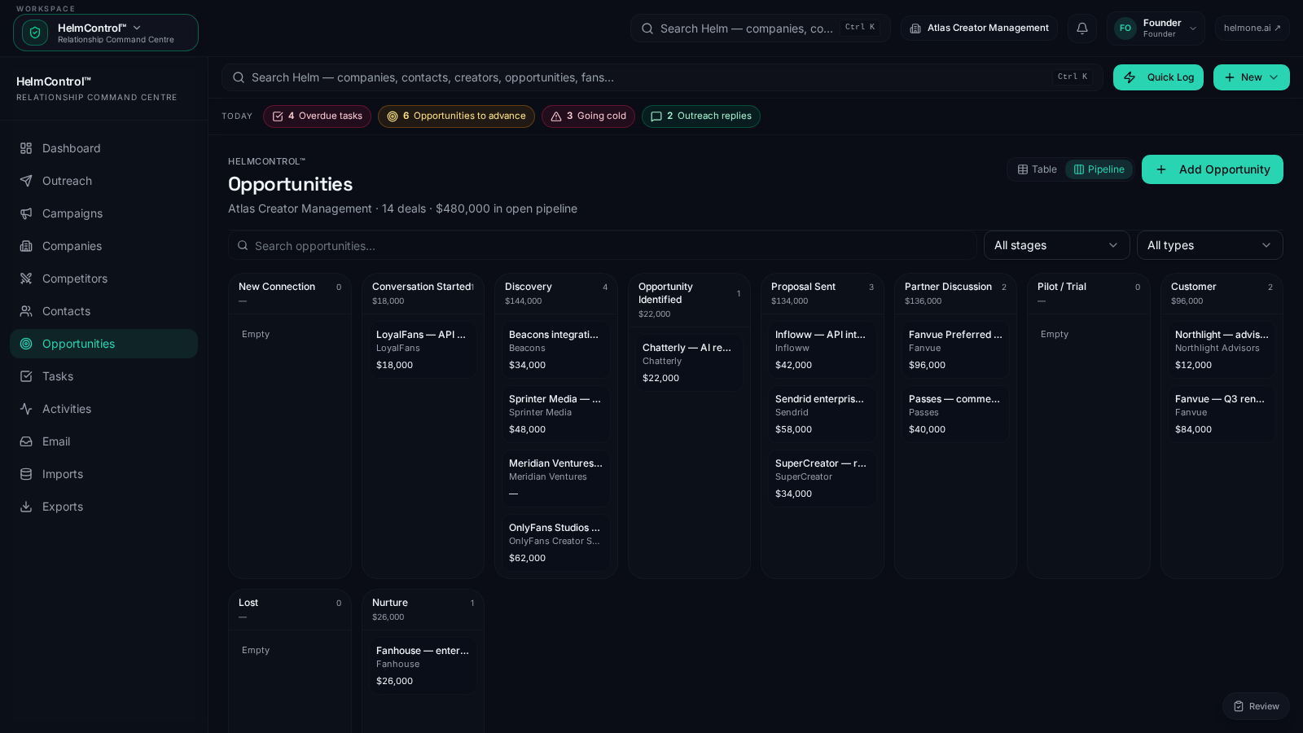1303x733 pixels.
Task: Click the Dashboard icon in sidebar
Action: point(26,148)
